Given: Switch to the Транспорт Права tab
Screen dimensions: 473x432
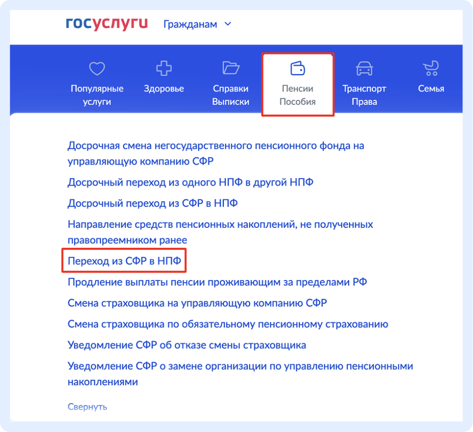Looking at the screenshot, I should (364, 83).
